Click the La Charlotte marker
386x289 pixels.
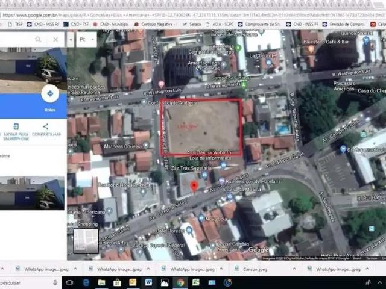pos(269,62)
